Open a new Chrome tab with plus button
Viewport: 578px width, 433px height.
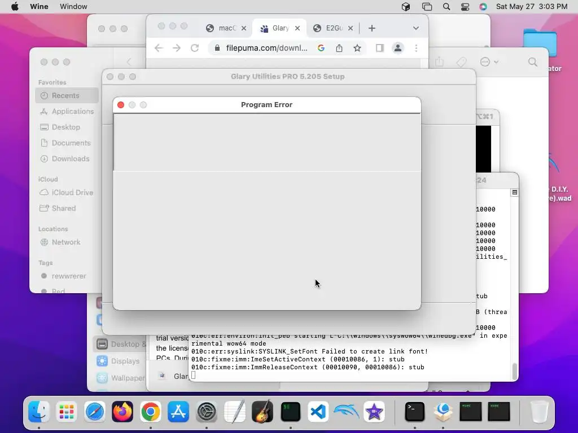click(x=372, y=28)
